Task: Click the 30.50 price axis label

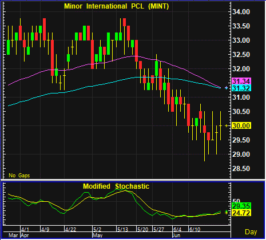Action: point(241,112)
